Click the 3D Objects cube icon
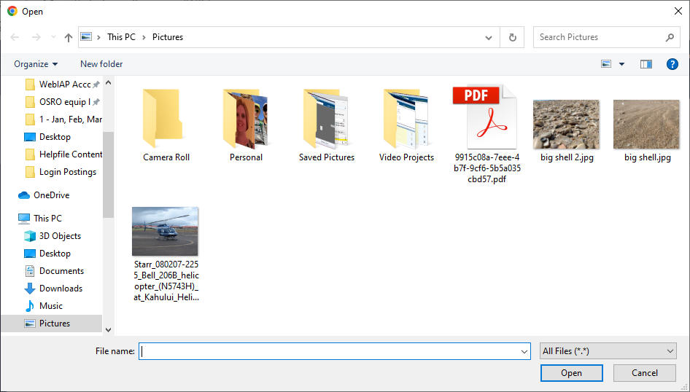This screenshot has height=392, width=690. point(30,236)
